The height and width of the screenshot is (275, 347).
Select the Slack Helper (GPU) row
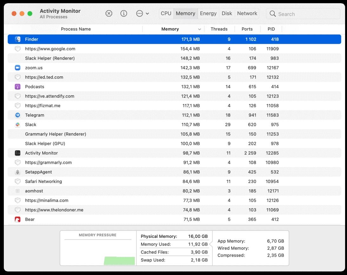coord(174,144)
